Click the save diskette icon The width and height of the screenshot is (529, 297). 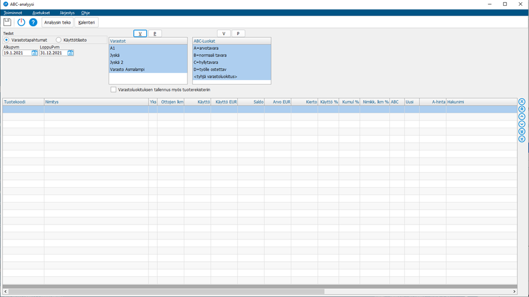[x=7, y=22]
